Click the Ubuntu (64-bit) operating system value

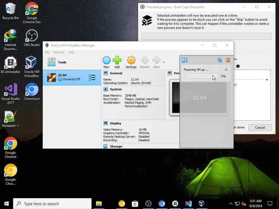coord(141,83)
